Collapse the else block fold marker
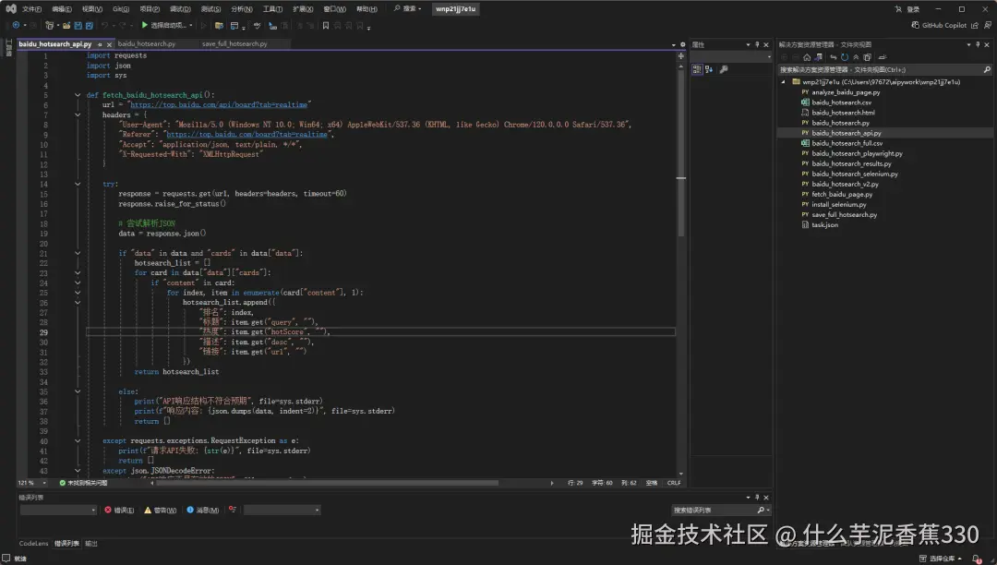The height and width of the screenshot is (565, 997). tap(78, 391)
